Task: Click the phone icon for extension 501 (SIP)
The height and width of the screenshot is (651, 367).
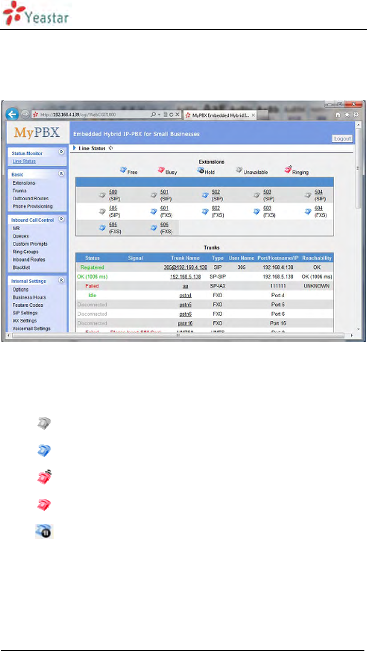Action: click(153, 195)
